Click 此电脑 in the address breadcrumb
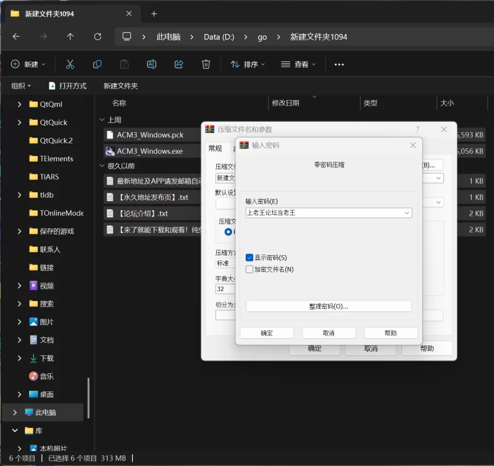The height and width of the screenshot is (466, 494). [168, 37]
